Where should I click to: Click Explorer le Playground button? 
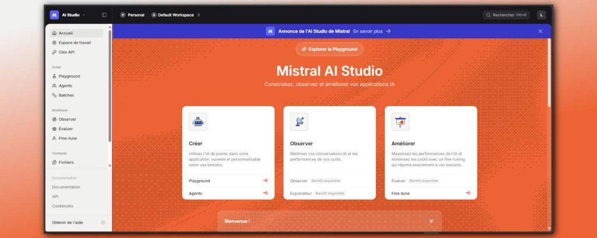coord(330,49)
